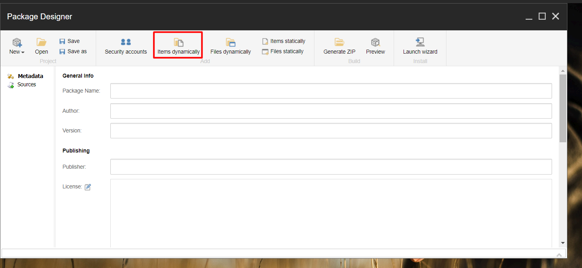This screenshot has height=268, width=582.
Task: Focus the Version input field
Action: [x=331, y=130]
